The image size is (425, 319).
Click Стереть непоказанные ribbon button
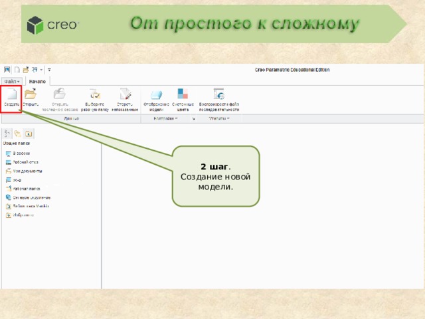(125, 100)
